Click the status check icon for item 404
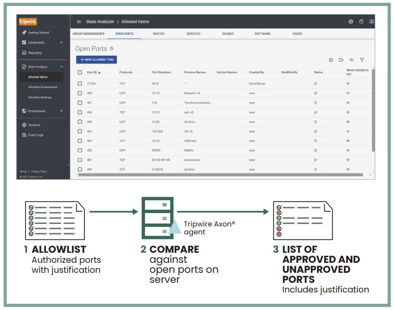The width and height of the screenshot is (394, 310). tap(315, 131)
